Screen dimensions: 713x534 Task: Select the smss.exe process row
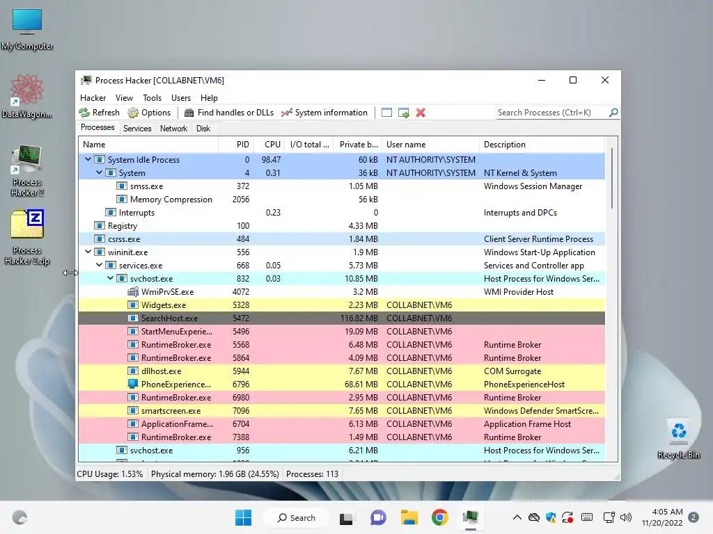point(341,186)
